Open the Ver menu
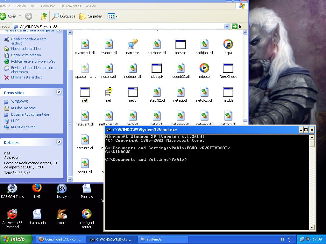326x244 pixels. (x=33, y=6)
